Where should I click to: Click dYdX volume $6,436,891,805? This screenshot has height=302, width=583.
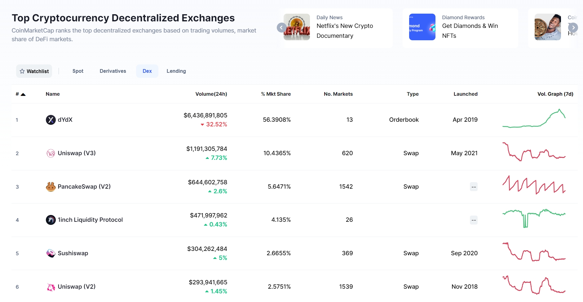click(x=205, y=116)
